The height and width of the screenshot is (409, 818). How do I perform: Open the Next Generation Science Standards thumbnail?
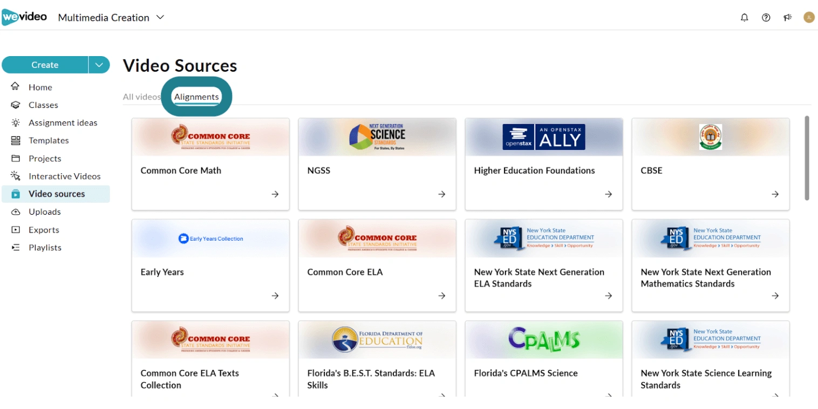tap(377, 137)
